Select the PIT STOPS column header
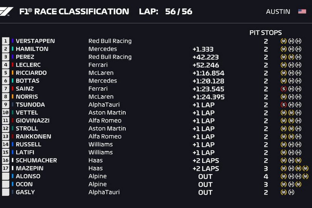 [265, 33]
